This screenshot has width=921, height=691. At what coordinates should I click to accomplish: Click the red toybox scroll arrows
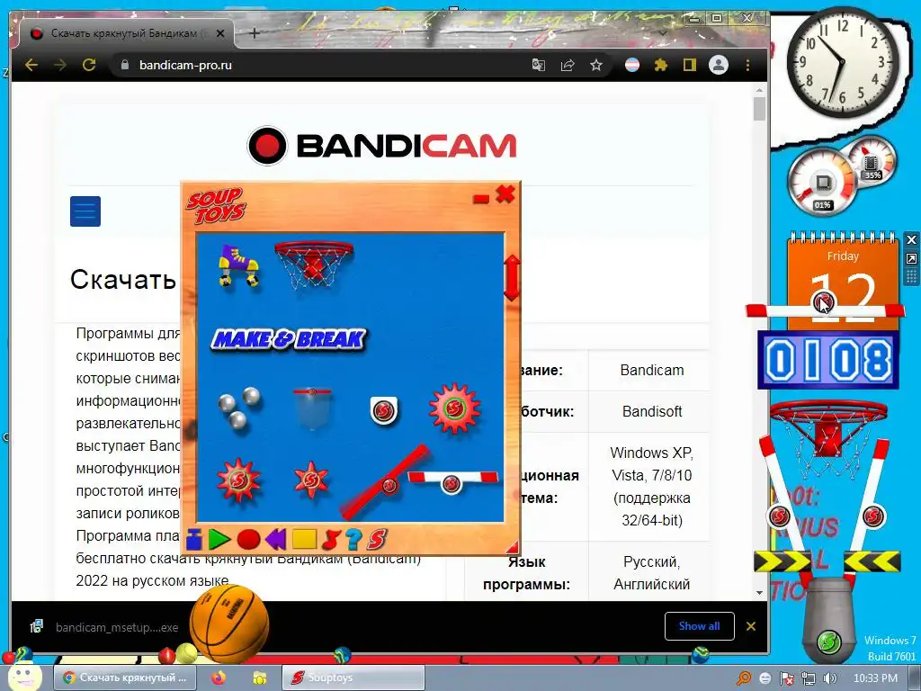pos(512,277)
